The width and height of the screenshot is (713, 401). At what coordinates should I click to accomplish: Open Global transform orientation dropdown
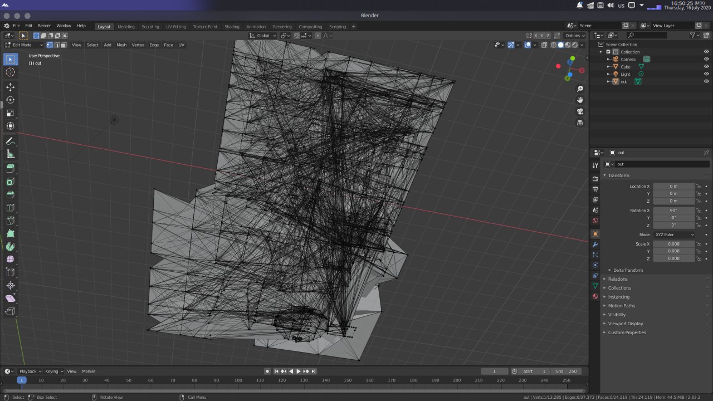(x=262, y=36)
